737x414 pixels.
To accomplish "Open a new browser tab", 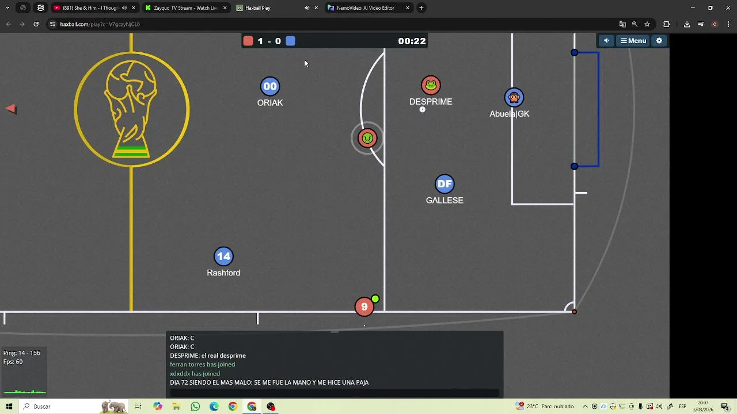I will coord(421,8).
